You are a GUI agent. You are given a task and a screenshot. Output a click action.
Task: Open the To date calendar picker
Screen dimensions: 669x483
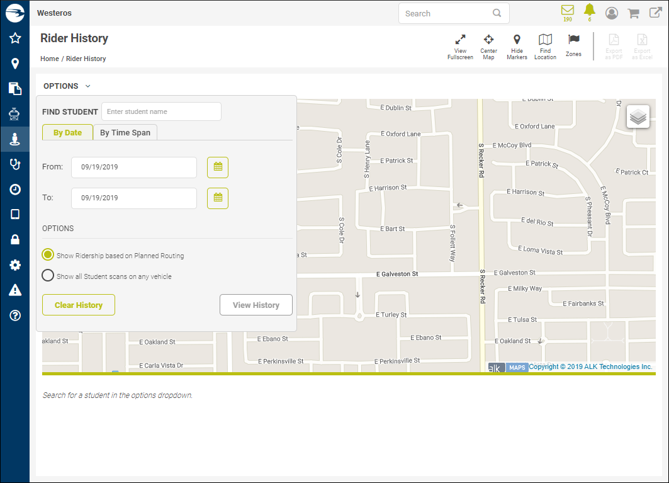(218, 198)
